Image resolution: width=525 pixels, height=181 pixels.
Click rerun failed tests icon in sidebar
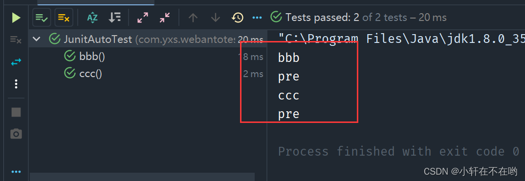point(16,40)
